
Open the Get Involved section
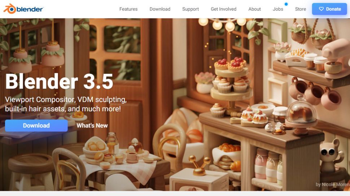pyautogui.click(x=223, y=9)
